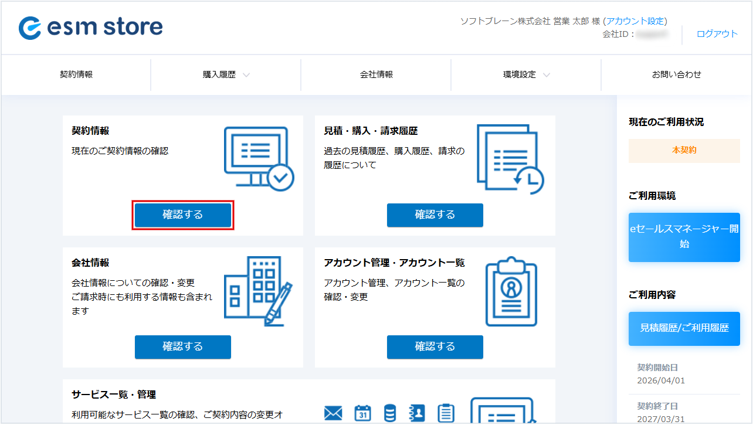Click the contract info monitor icon

259,159
